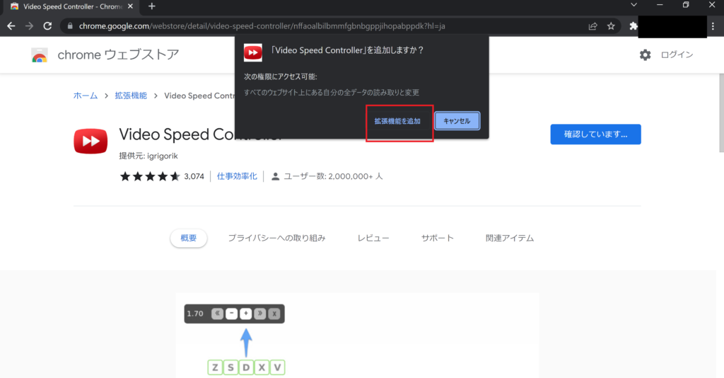This screenshot has height=378, width=724.
Task: Click the large Video Speed Controller logo
Action: [90, 141]
